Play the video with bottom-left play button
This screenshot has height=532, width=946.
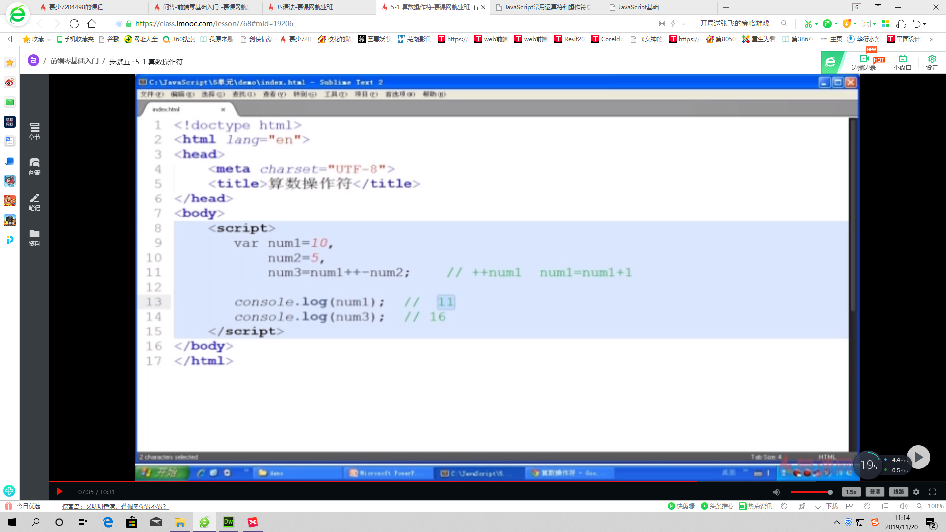click(59, 491)
